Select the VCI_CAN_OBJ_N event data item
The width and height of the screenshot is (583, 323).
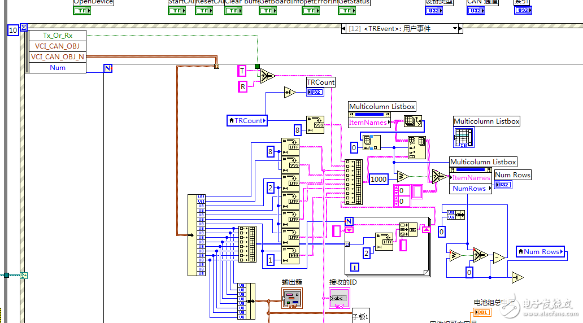58,57
